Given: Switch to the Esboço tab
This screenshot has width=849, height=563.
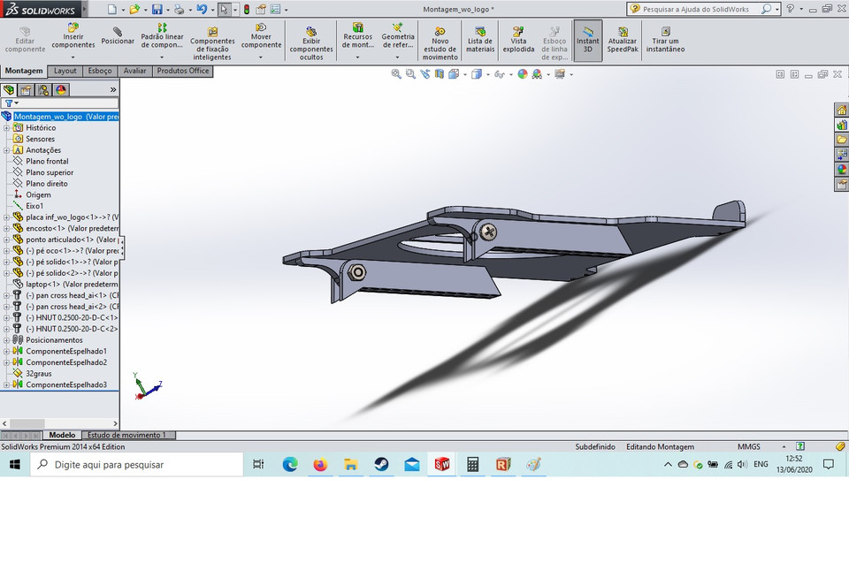Looking at the screenshot, I should 99,71.
